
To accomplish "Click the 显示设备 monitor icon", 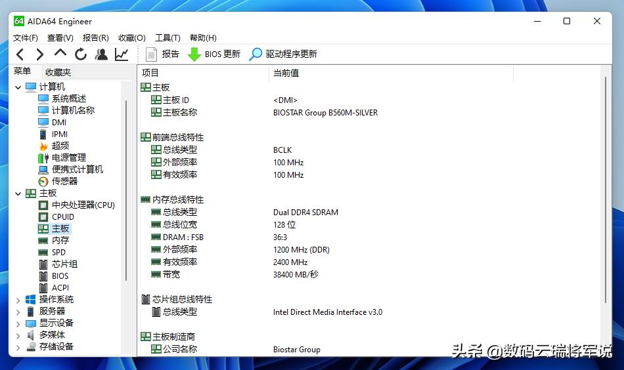I will coord(31,323).
